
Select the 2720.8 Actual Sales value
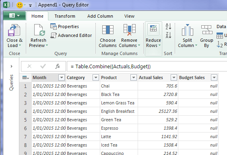coord(158,94)
